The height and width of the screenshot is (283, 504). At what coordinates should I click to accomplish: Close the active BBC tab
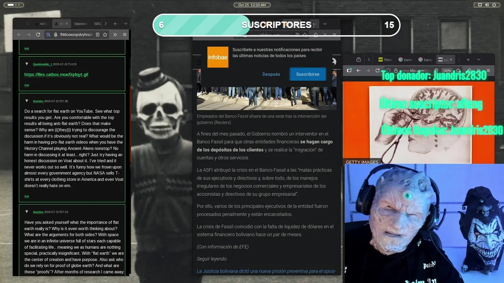pyautogui.click(x=451, y=60)
